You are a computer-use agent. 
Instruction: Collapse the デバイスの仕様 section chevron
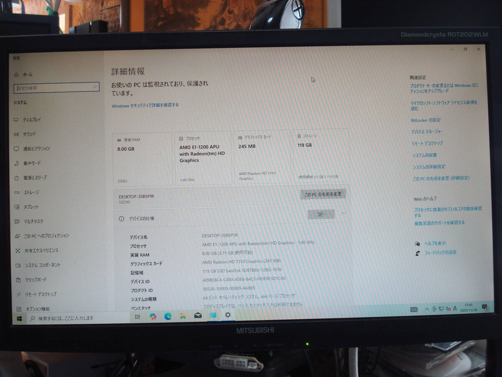point(343,214)
